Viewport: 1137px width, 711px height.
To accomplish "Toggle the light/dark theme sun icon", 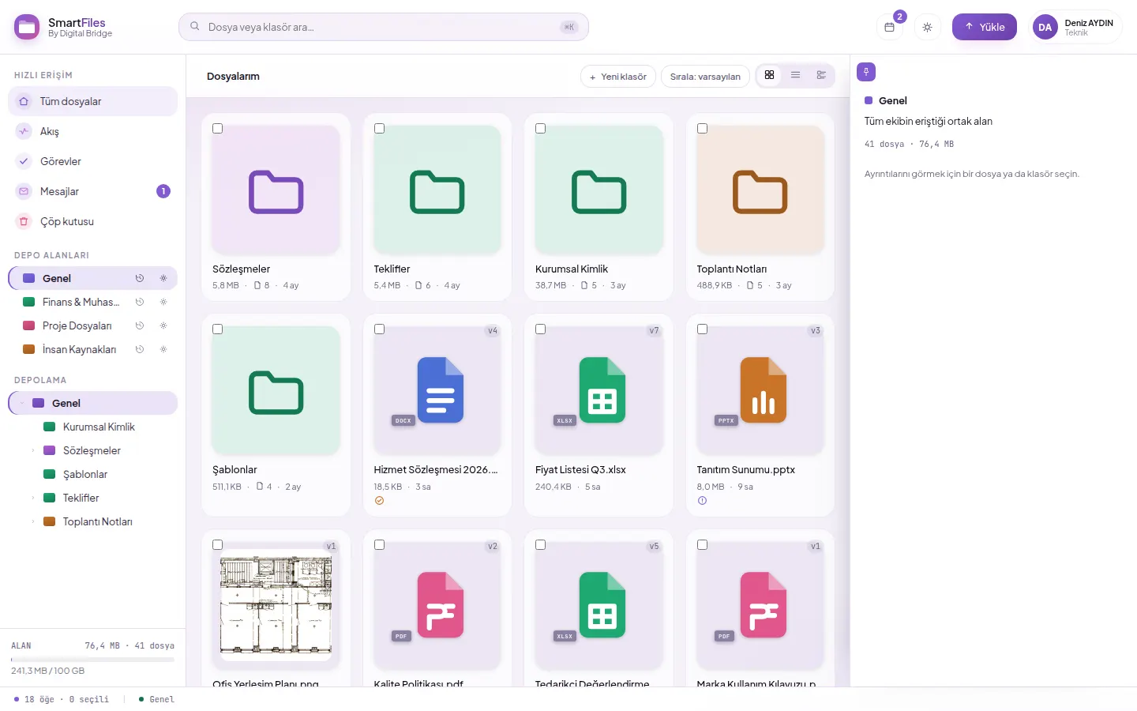I will pos(927,27).
